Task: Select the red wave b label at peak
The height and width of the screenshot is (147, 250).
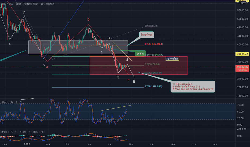Action: coord(88,20)
